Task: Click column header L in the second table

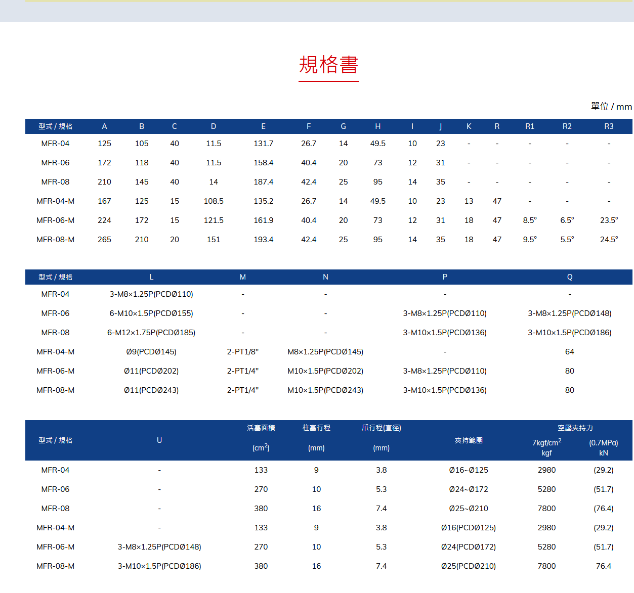Action: pos(151,277)
